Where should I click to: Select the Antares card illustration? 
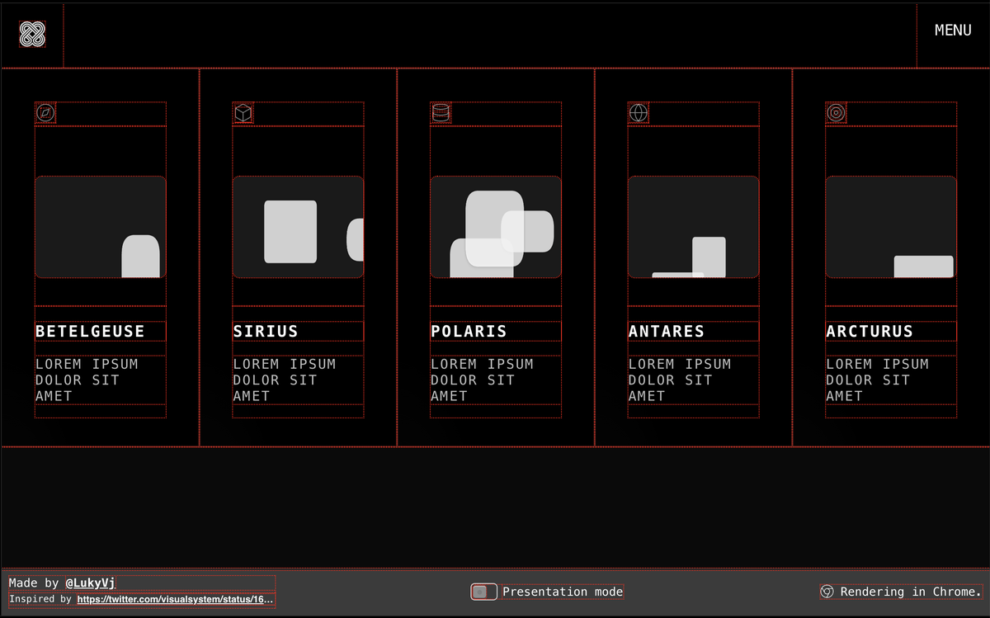point(693,227)
